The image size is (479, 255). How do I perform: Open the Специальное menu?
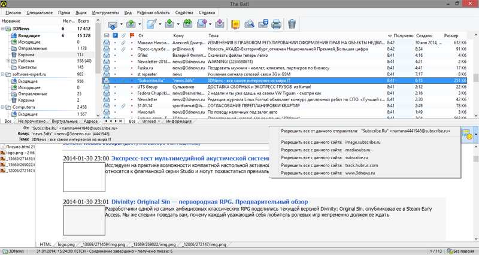coord(40,13)
